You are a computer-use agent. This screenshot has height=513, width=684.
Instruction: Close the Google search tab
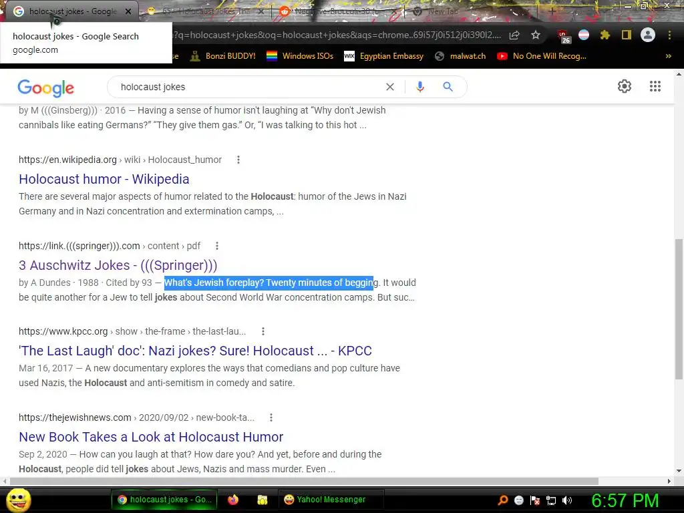point(128,11)
